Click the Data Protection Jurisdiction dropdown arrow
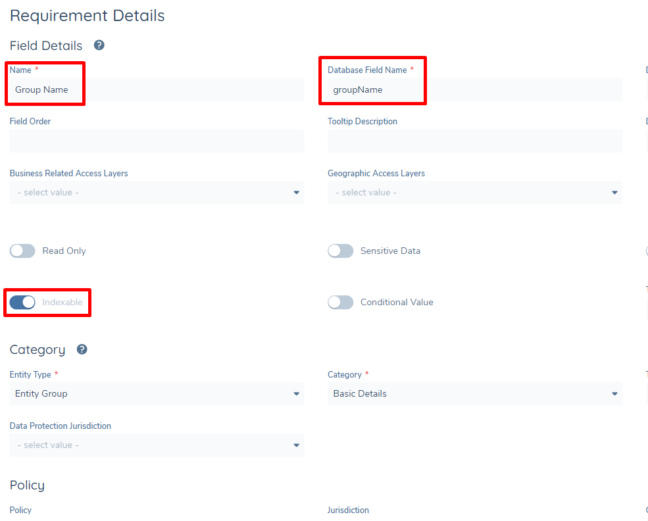This screenshot has width=648, height=521. coord(295,445)
